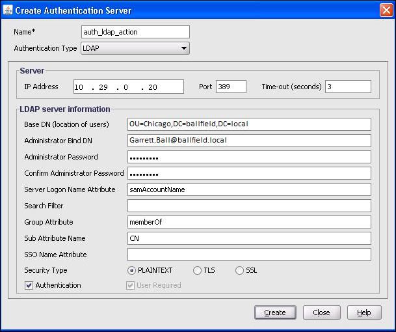Click the empty Search Filter field

point(249,206)
